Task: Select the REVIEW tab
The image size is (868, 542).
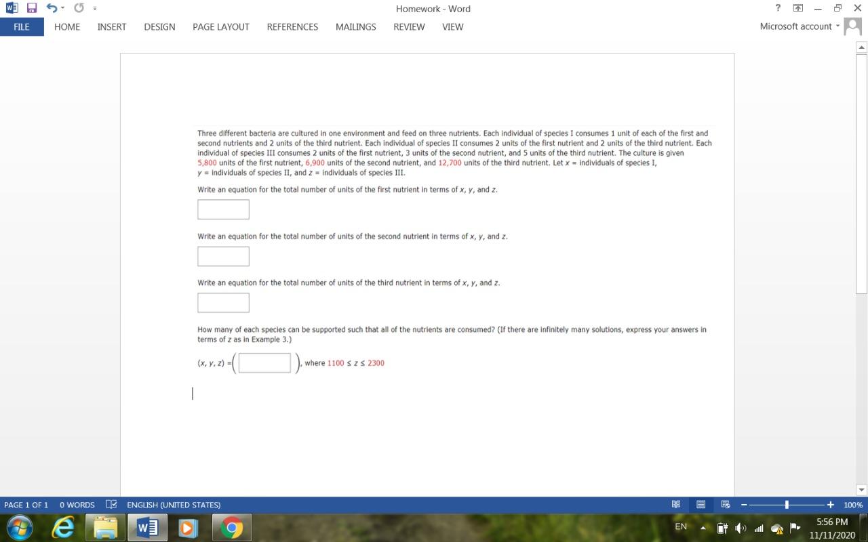Action: pos(409,27)
